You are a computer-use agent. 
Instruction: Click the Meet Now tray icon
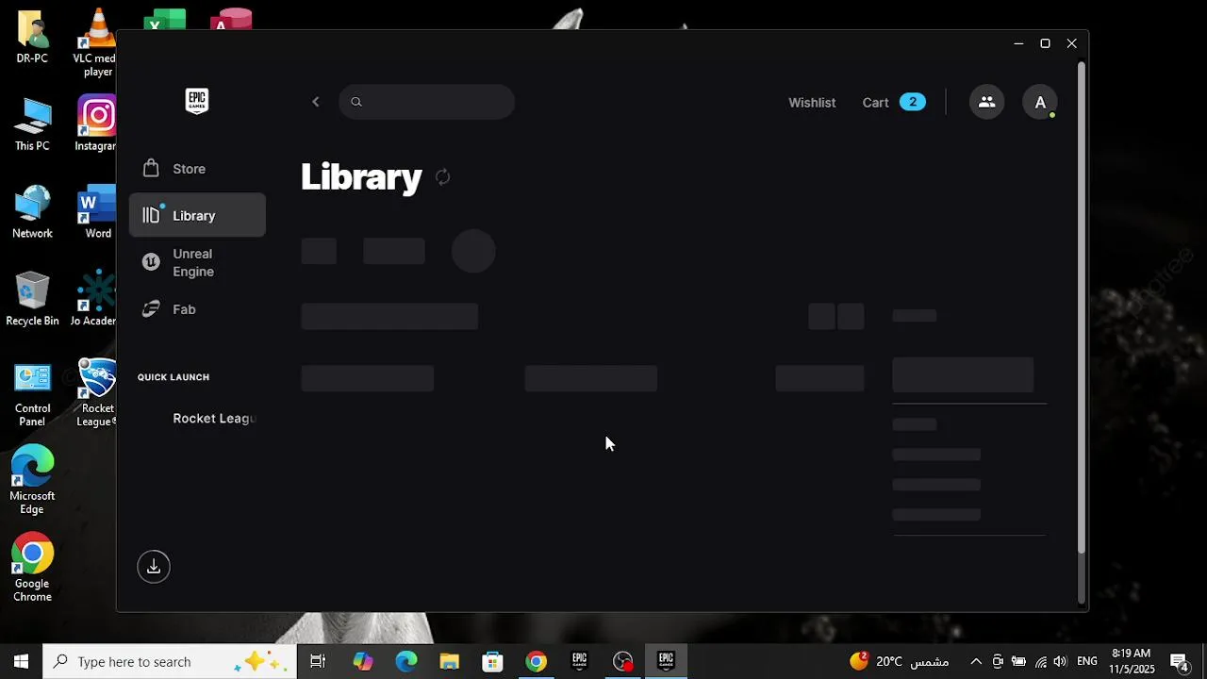pos(998,661)
